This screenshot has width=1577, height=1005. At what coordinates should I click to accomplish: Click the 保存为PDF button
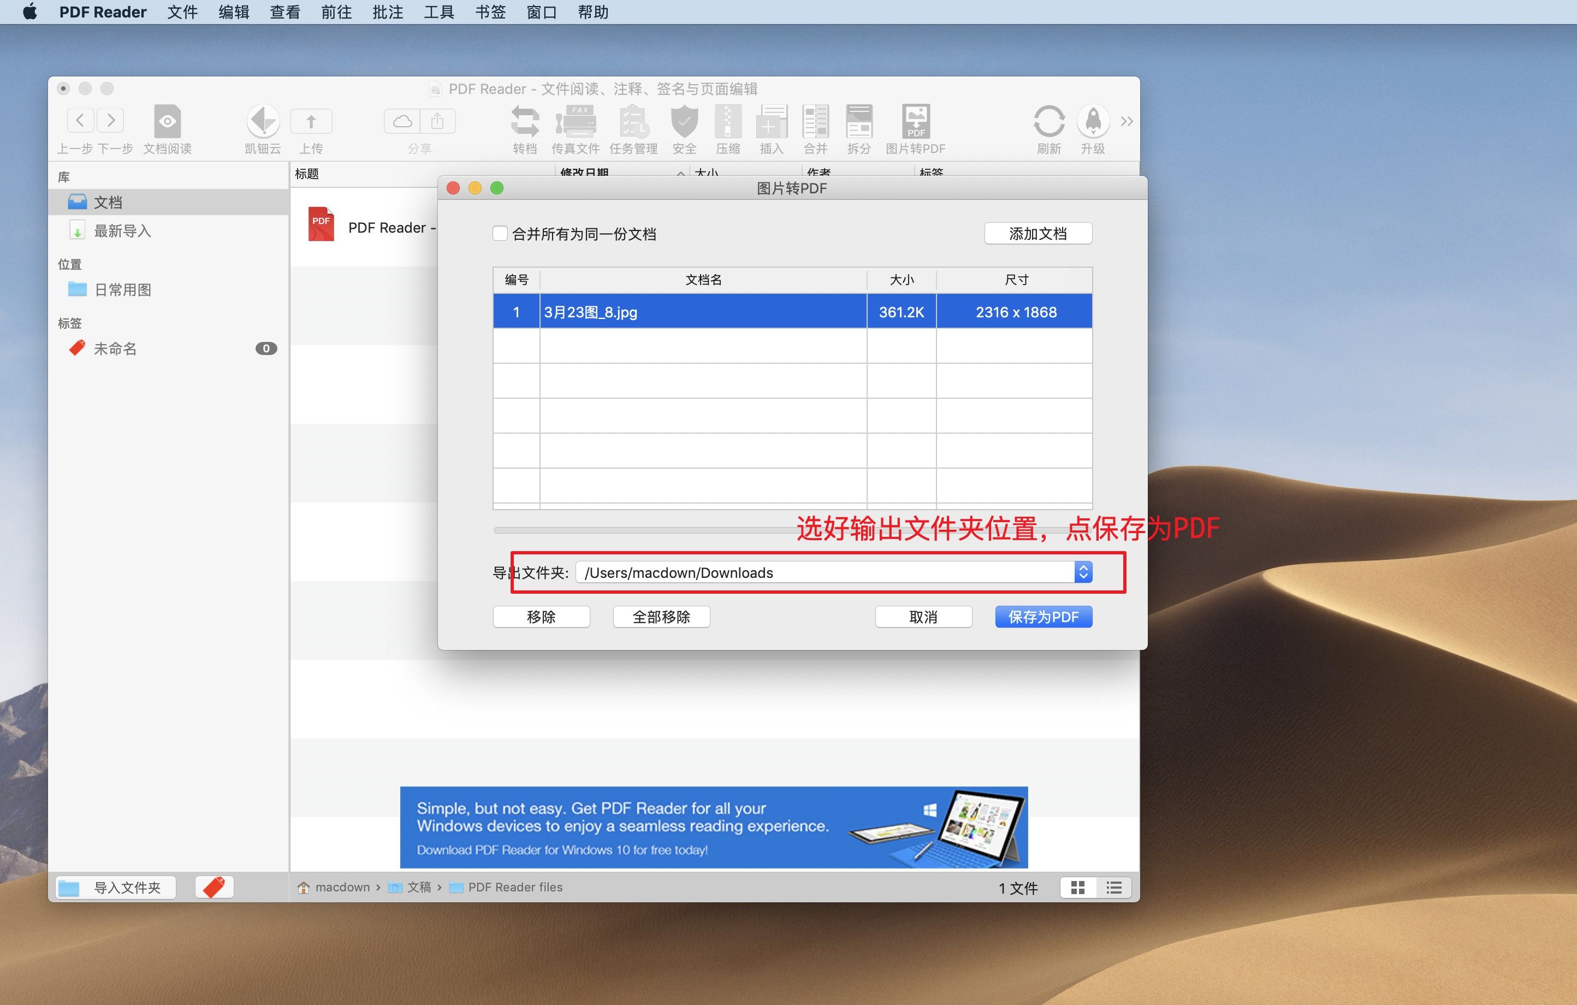[1044, 617]
